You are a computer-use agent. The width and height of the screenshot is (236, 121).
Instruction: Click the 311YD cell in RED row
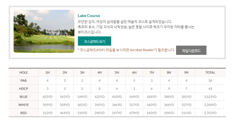point(186,113)
